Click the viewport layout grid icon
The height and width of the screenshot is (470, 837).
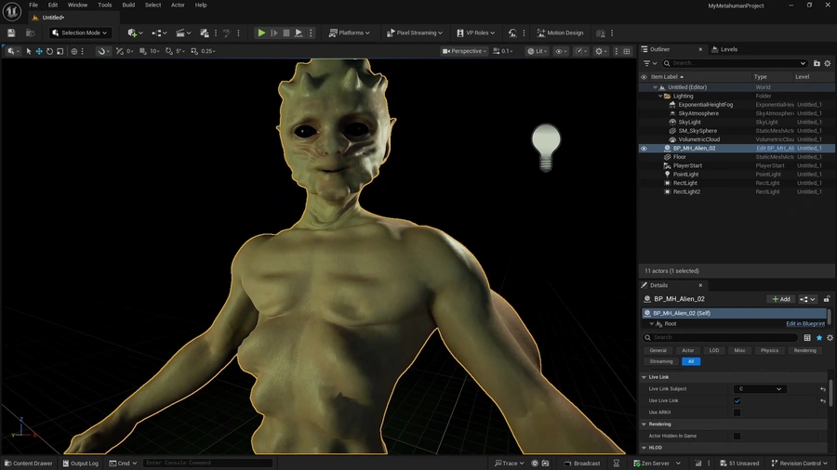point(627,51)
